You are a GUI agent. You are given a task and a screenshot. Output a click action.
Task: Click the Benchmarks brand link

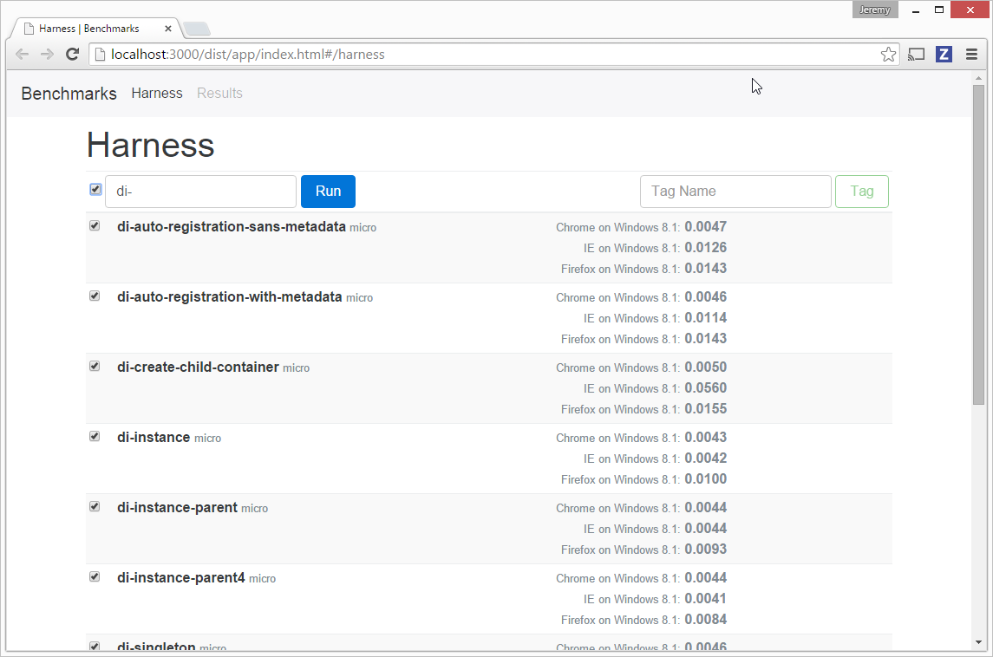click(x=69, y=94)
